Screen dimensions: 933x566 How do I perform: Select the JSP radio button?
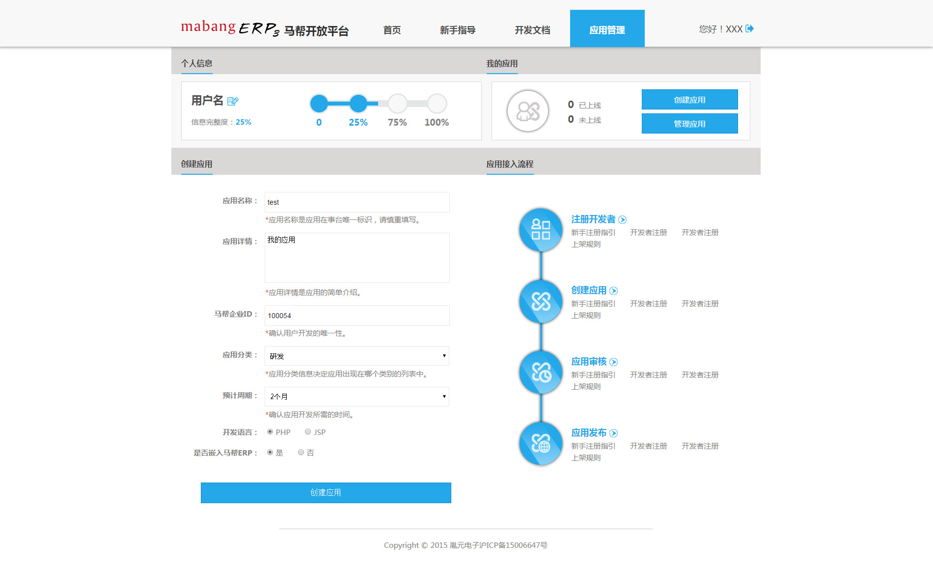click(x=308, y=432)
